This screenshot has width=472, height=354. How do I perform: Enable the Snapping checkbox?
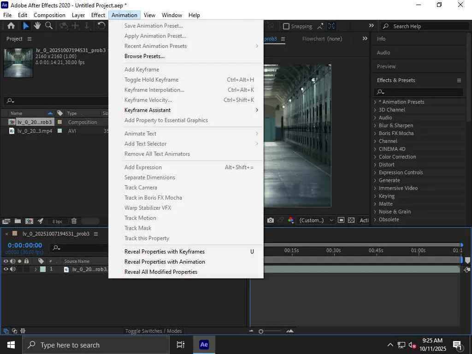pos(286,26)
